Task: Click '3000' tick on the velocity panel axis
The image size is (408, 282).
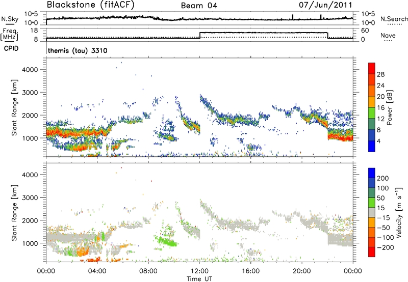Action: [30, 198]
